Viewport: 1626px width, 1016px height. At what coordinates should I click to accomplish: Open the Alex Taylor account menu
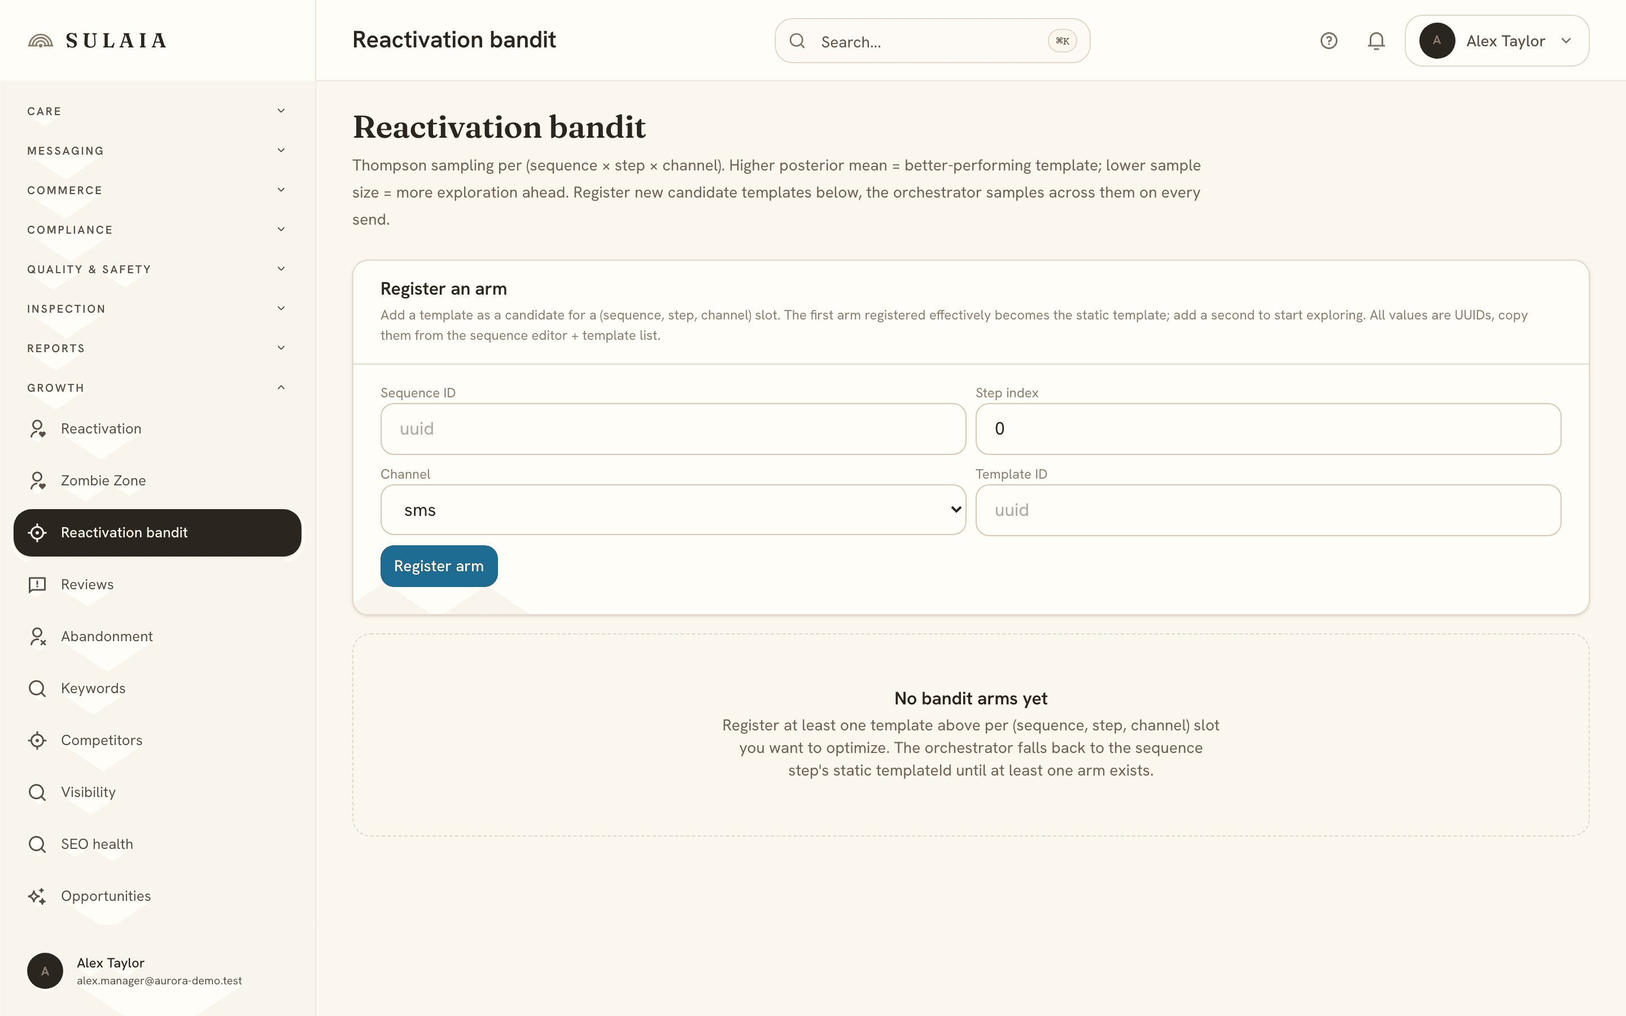[1497, 41]
